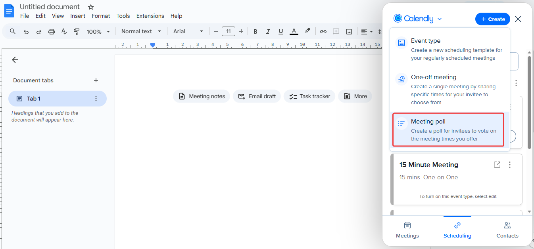
Task: Open the zoom level dropdown
Action: tap(98, 32)
